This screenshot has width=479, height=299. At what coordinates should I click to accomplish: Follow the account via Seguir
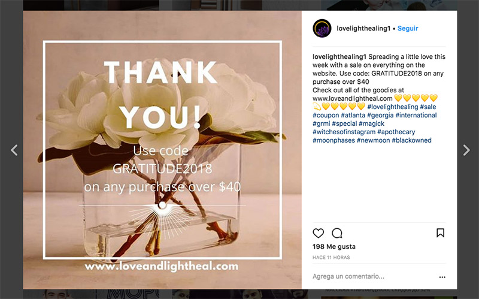click(x=408, y=28)
